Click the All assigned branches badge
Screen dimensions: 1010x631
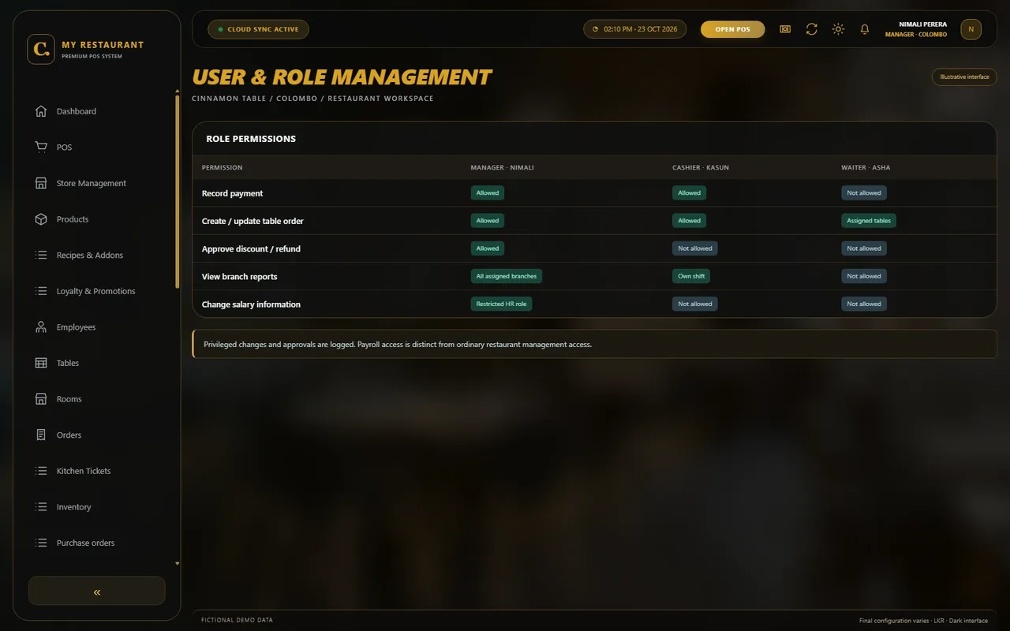(506, 276)
